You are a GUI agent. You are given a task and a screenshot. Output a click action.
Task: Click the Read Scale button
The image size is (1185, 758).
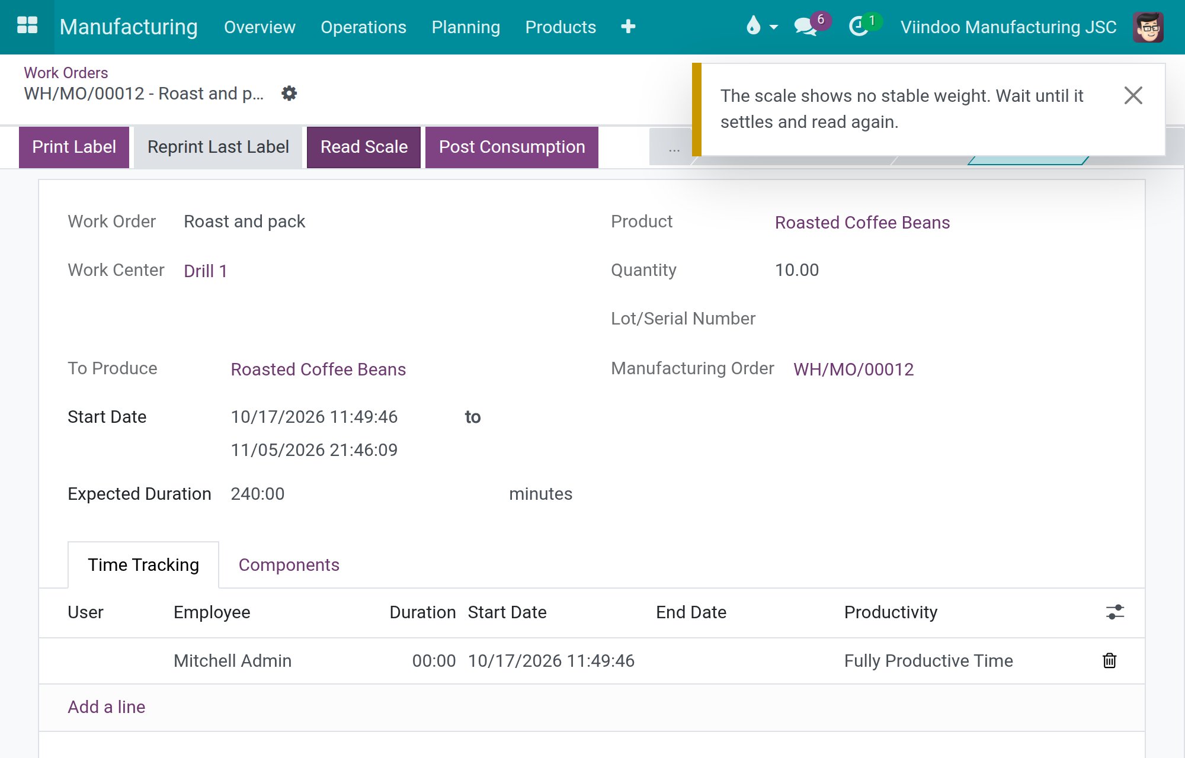(364, 147)
